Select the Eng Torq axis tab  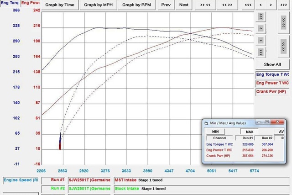click(10, 3)
